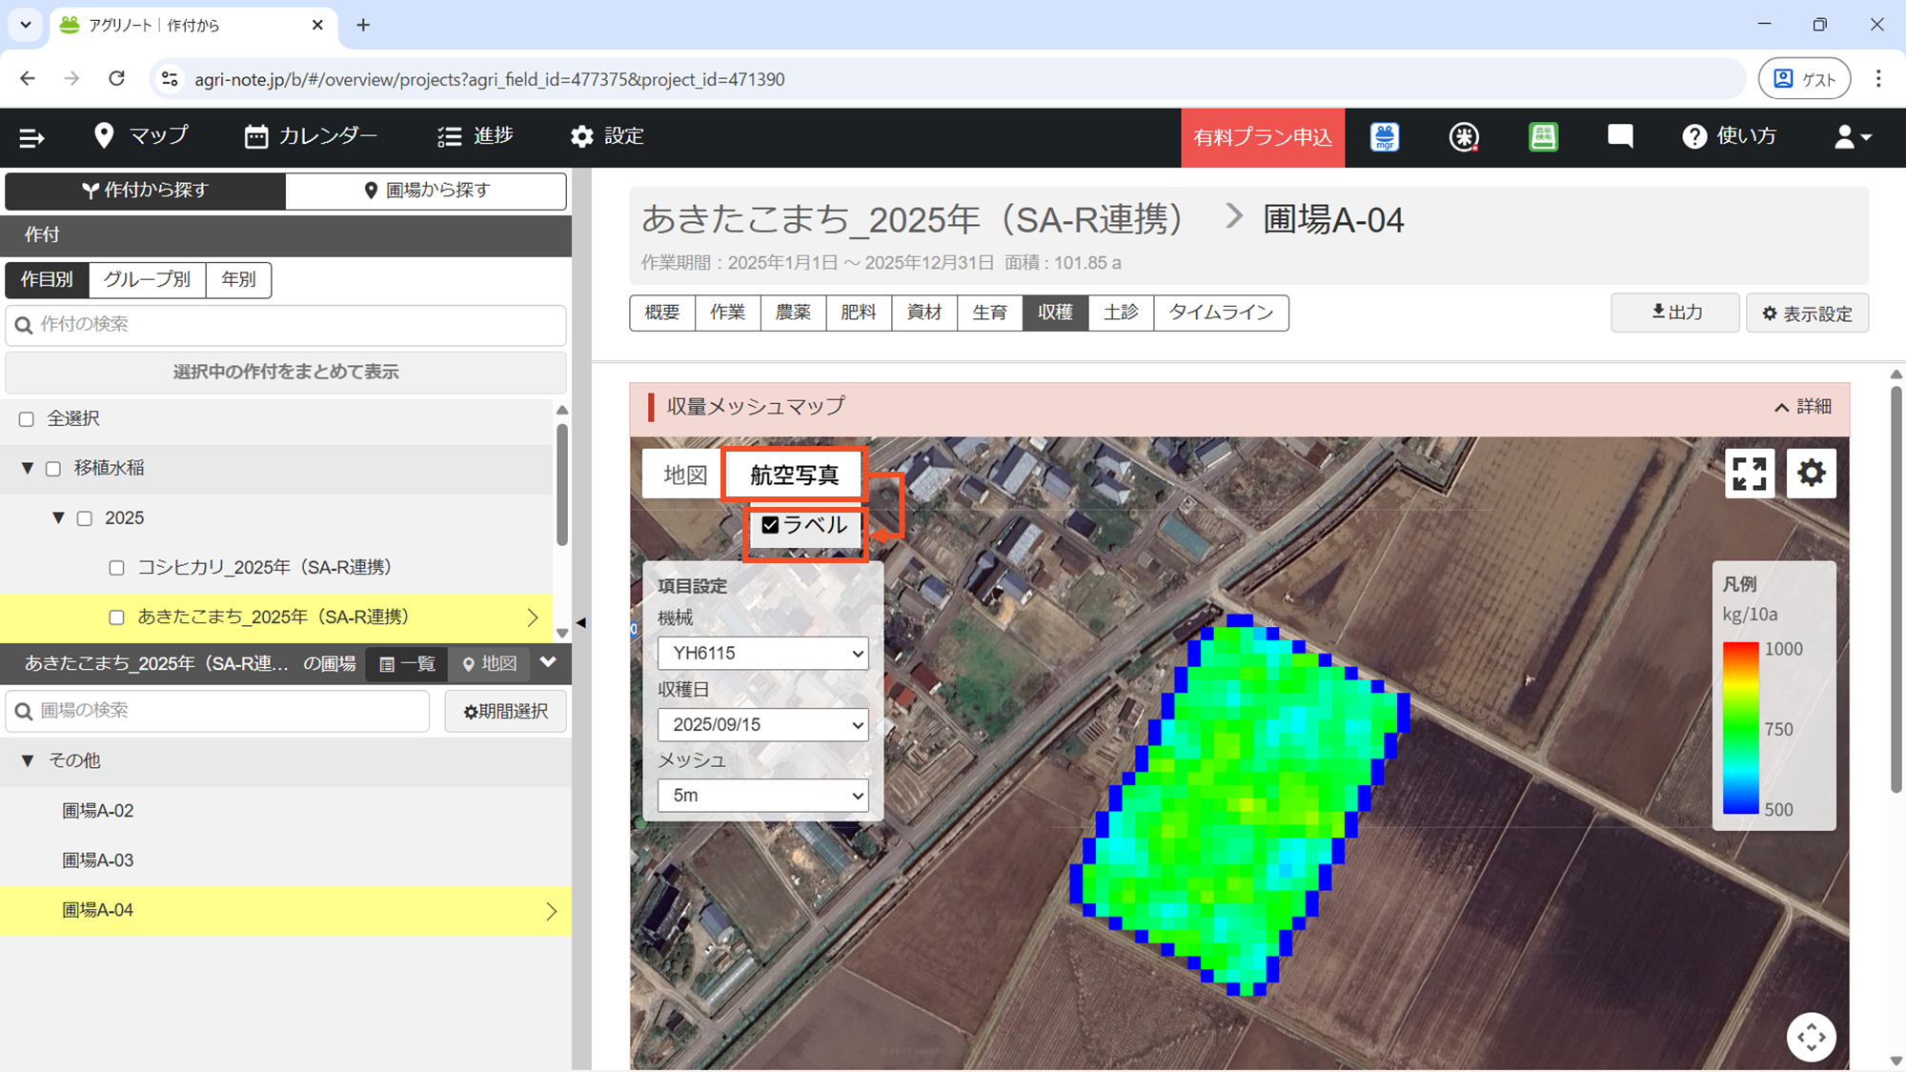Collapse the 2025 year node
This screenshot has height=1072, width=1906.
58,517
